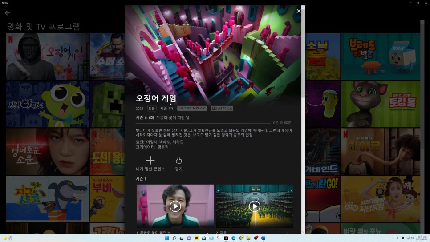Open taskbar app with the red badge

click(x=256, y=238)
